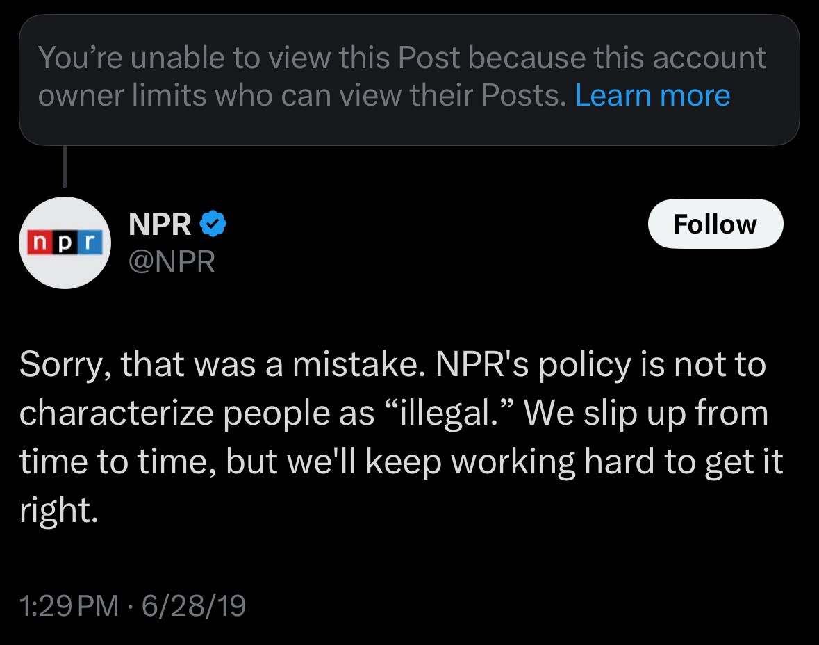The image size is (819, 645).
Task: Click the vertical thread connector line
Action: [65, 167]
